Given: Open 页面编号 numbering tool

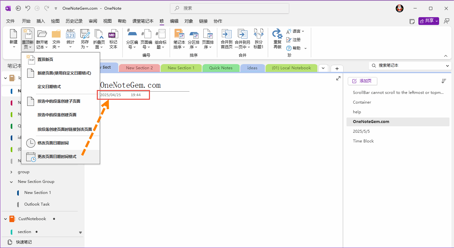Looking at the screenshot, I should tap(146, 34).
